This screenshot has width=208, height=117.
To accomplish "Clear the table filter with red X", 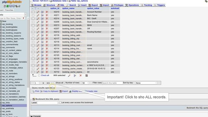I will click(24, 18).
